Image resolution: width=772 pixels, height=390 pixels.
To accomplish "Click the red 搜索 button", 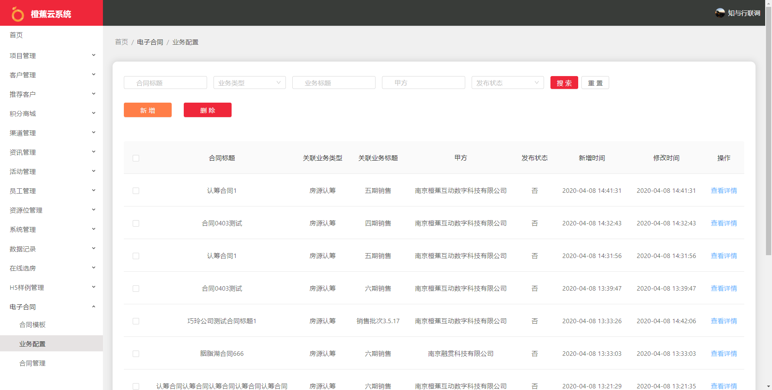I will pos(564,83).
